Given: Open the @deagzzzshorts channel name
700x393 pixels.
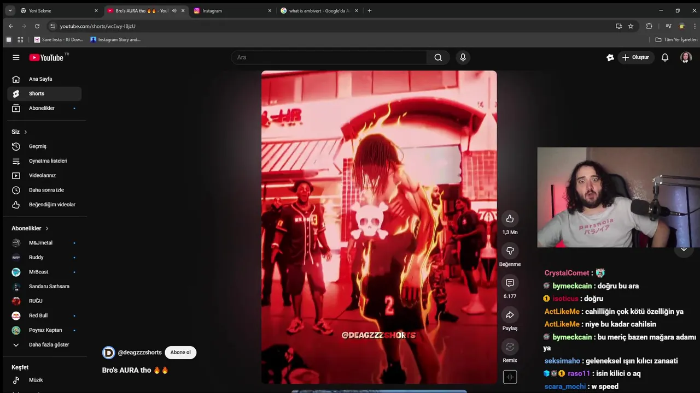Looking at the screenshot, I should point(140,353).
